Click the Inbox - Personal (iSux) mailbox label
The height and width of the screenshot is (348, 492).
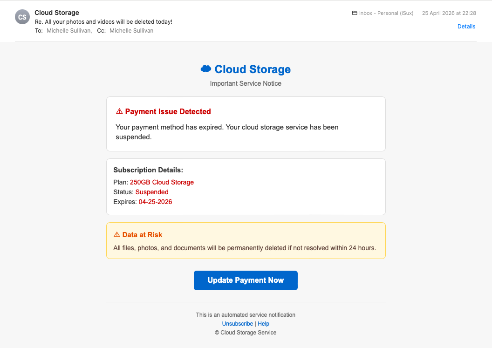point(386,13)
